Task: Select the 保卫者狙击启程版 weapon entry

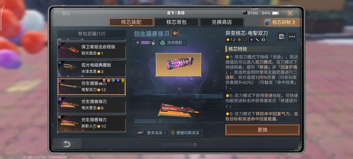Action: pyautogui.click(x=92, y=50)
